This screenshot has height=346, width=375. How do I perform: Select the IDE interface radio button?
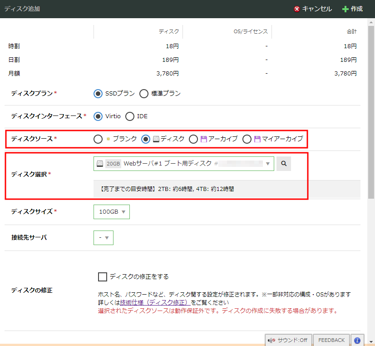[130, 116]
